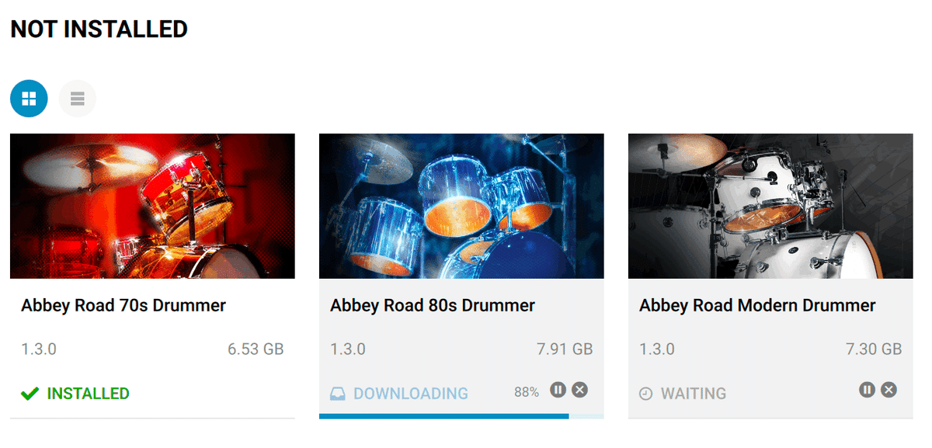Pause the waiting Abbey Road Modern Drummer
The width and height of the screenshot is (932, 448).
pyautogui.click(x=867, y=390)
